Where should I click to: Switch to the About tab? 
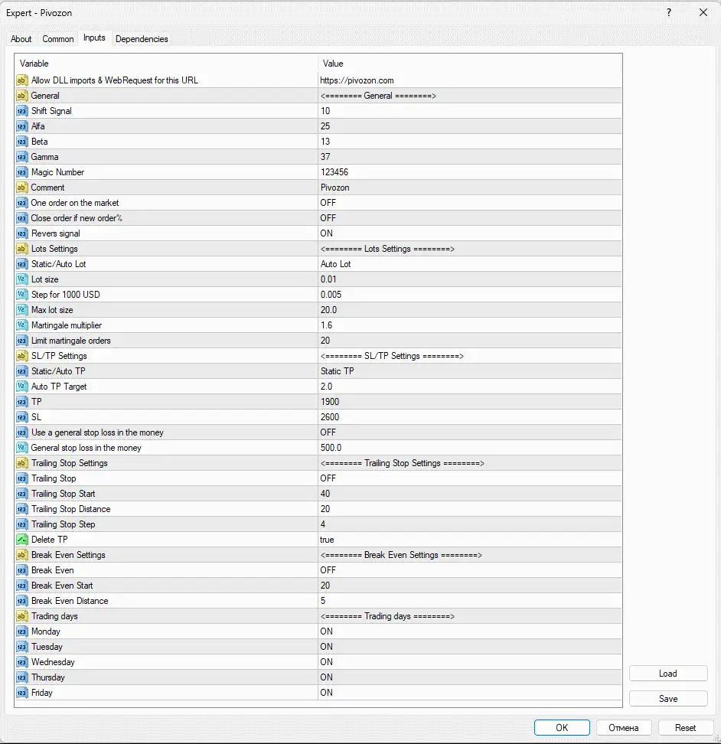pyautogui.click(x=21, y=39)
